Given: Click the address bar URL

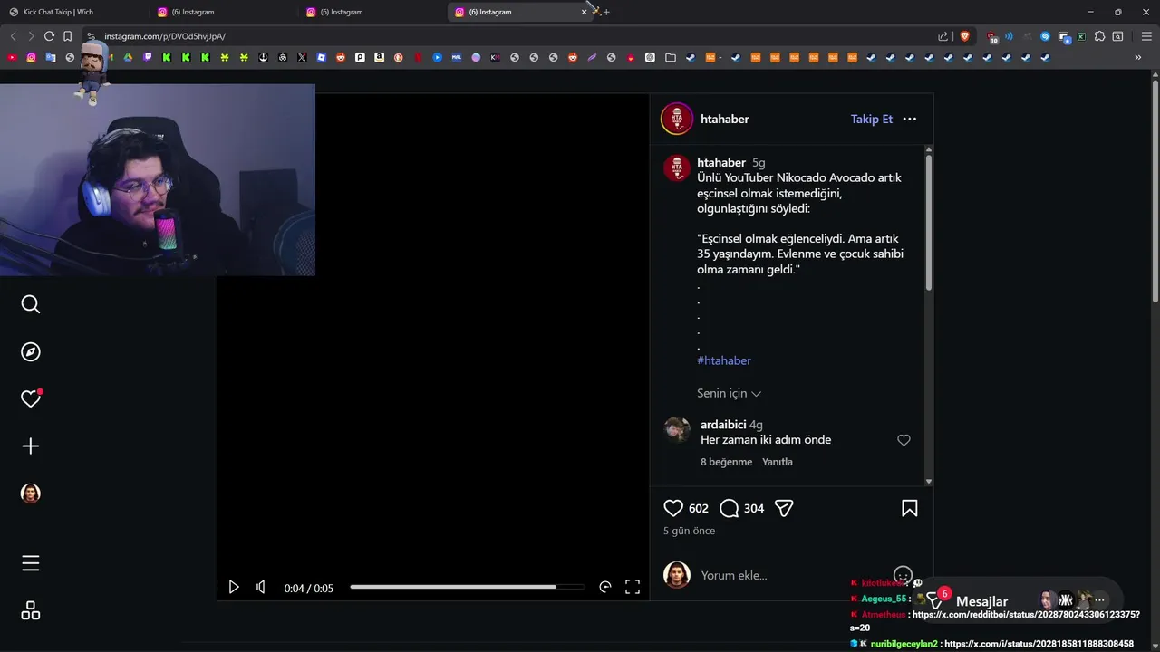Looking at the screenshot, I should click(165, 36).
